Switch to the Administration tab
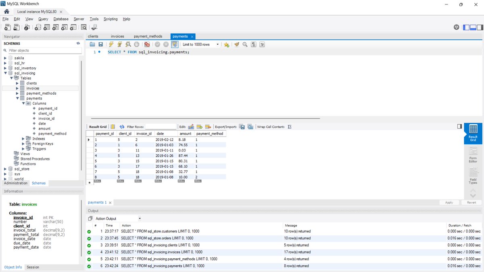Viewport: 484px width, 272px height. pyautogui.click(x=16, y=183)
